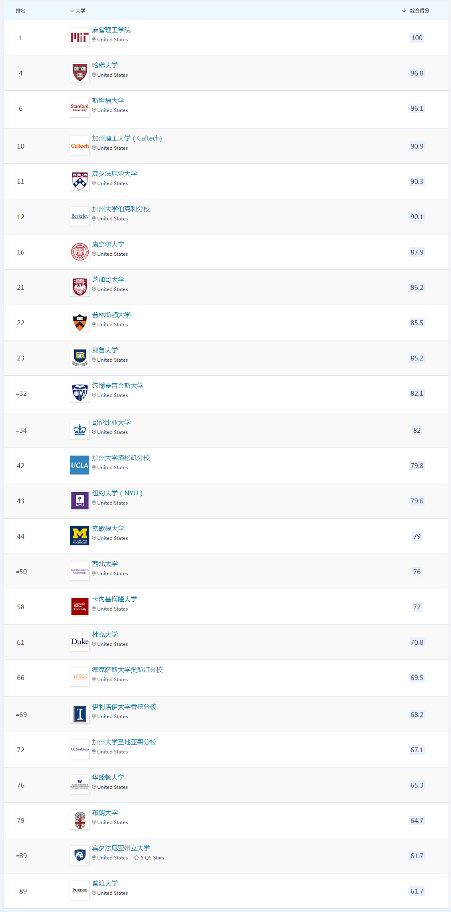Click the 排名 column header

point(20,10)
